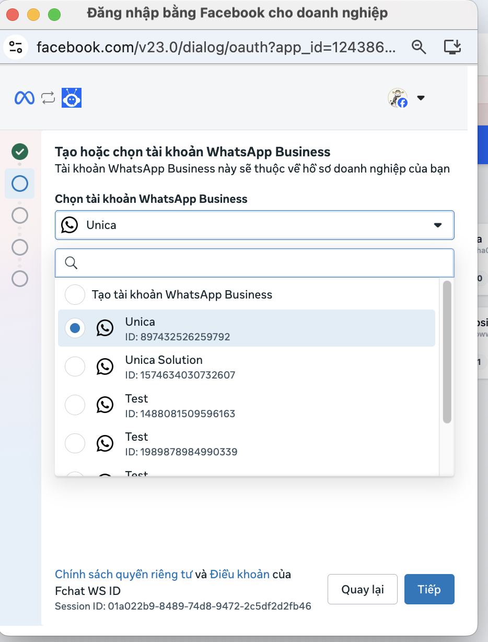Click the ID: 1488081509596163 text

click(180, 414)
